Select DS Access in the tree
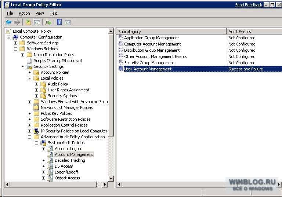The height and width of the screenshot is (197, 282). (x=64, y=166)
